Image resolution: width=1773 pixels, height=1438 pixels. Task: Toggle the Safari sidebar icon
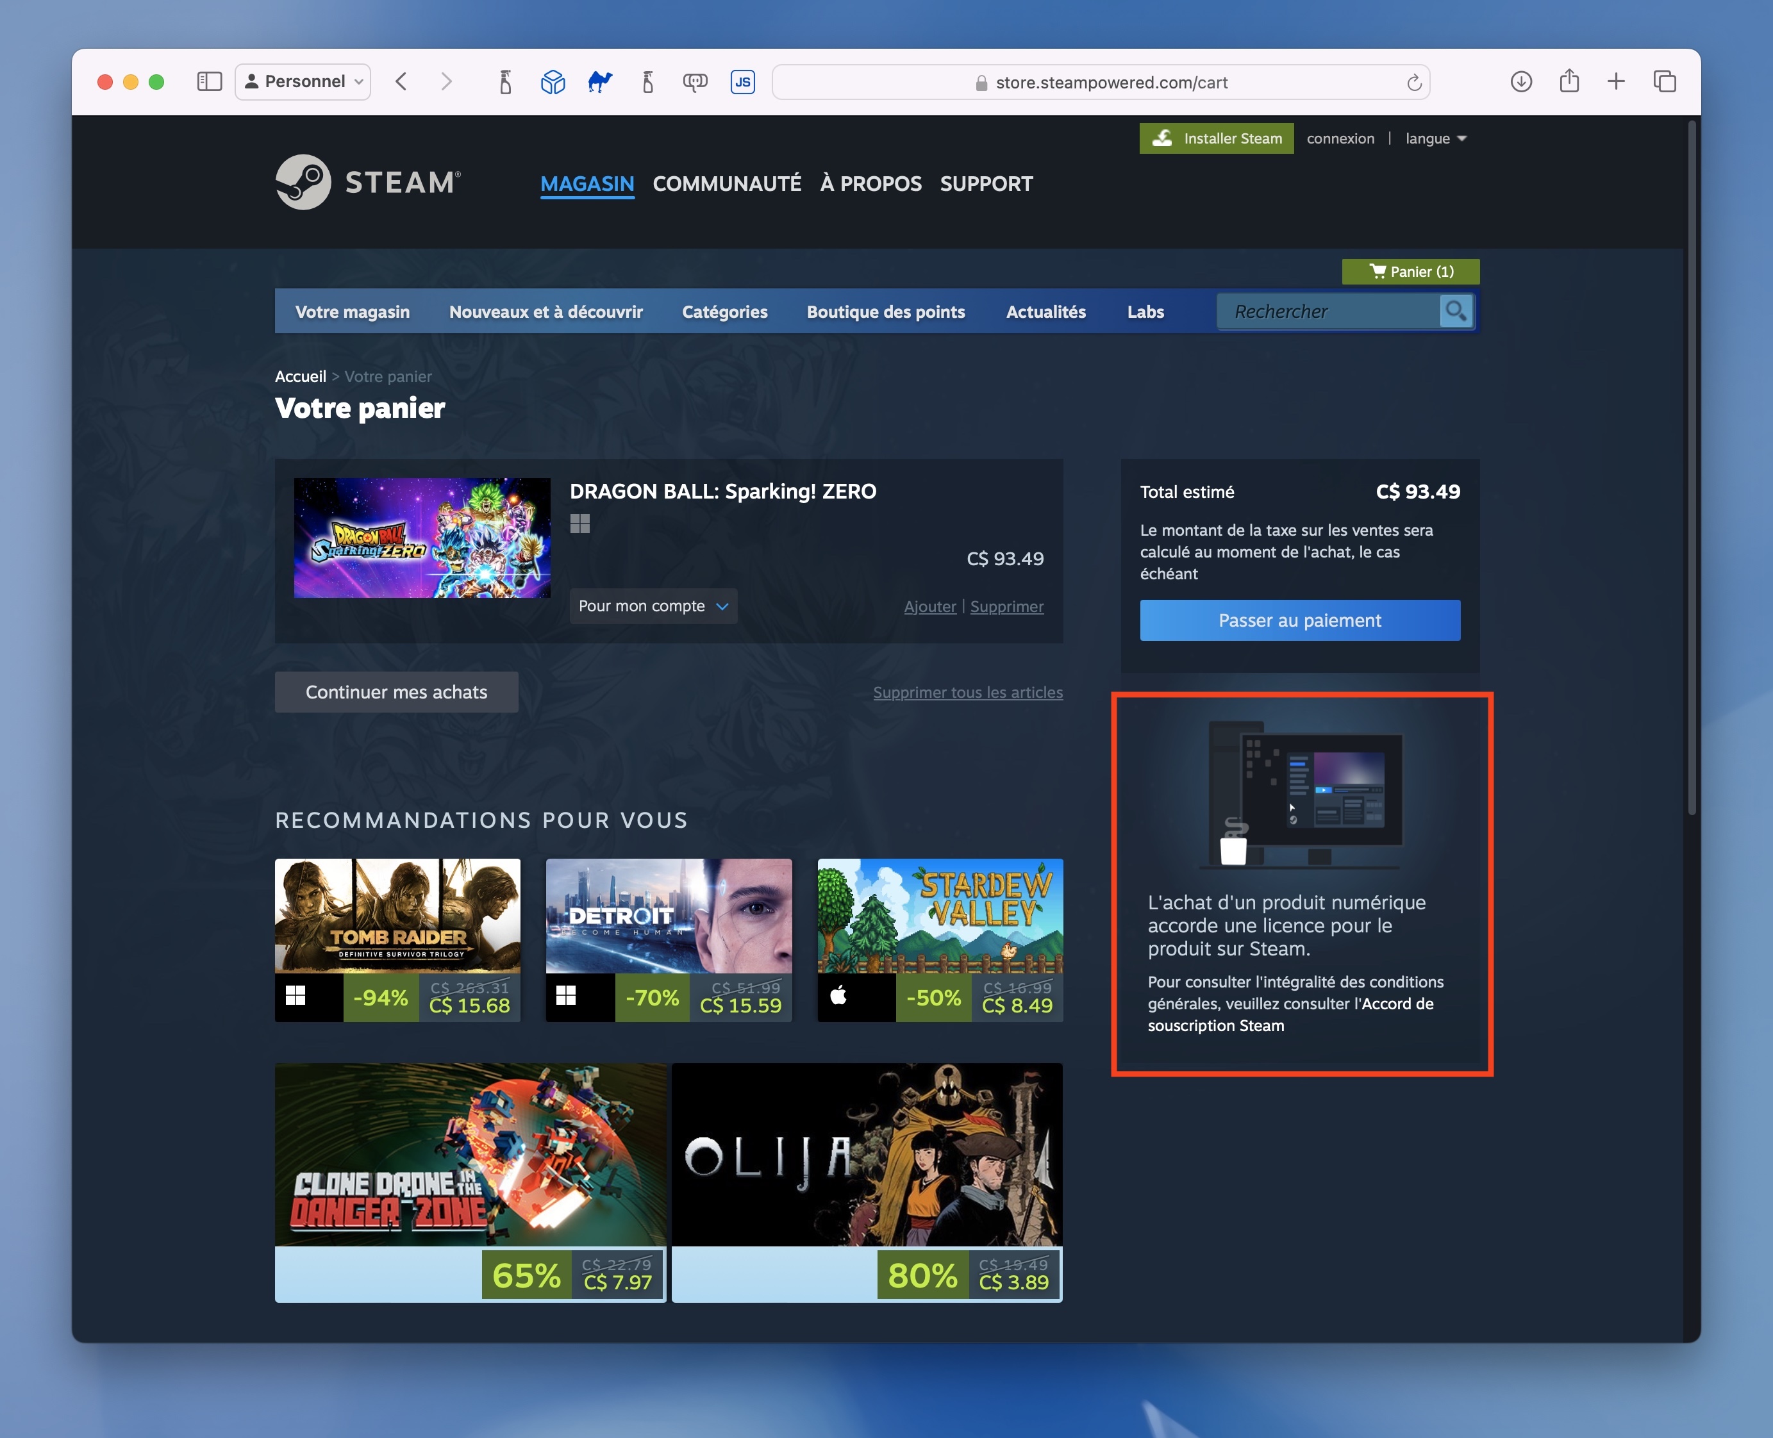210,81
